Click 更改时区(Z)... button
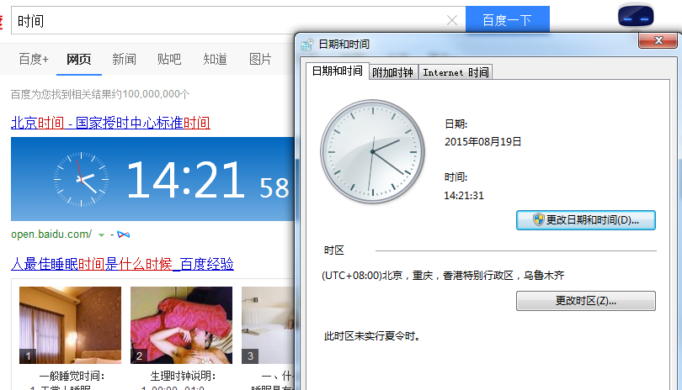This screenshot has width=682, height=390. coord(585,301)
